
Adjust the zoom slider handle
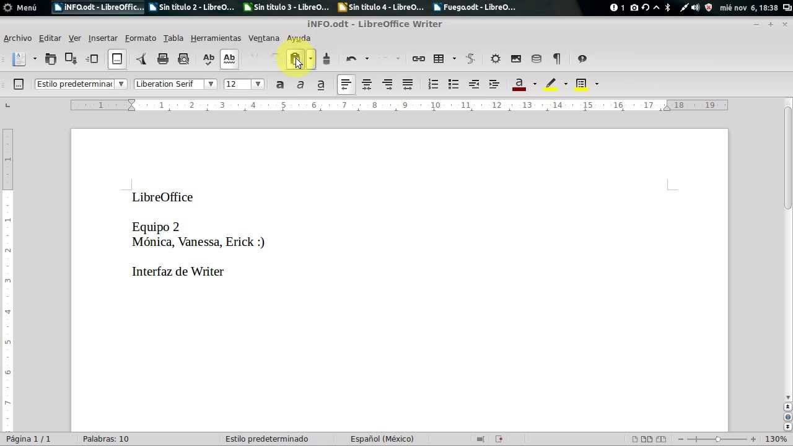click(717, 439)
